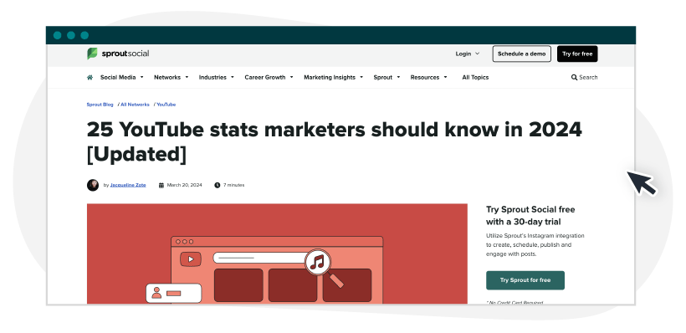Expand the Resources menu

pos(428,78)
